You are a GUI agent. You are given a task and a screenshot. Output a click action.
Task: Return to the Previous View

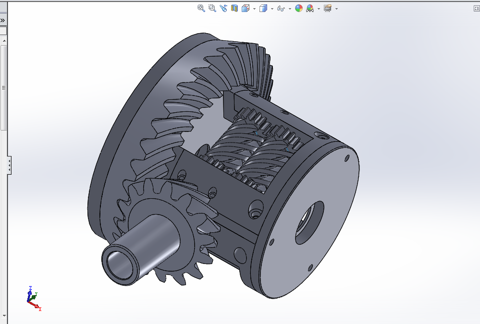click(223, 8)
